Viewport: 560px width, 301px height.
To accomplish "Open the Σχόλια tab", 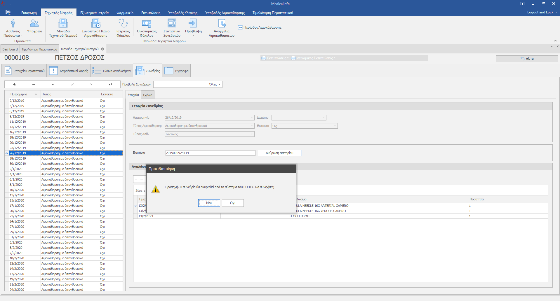I will tap(147, 95).
